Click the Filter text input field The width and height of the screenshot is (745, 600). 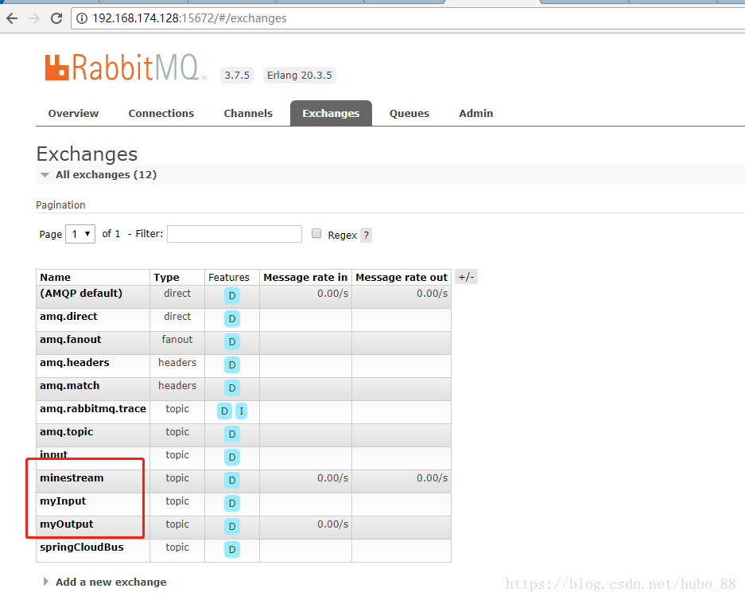[235, 234]
